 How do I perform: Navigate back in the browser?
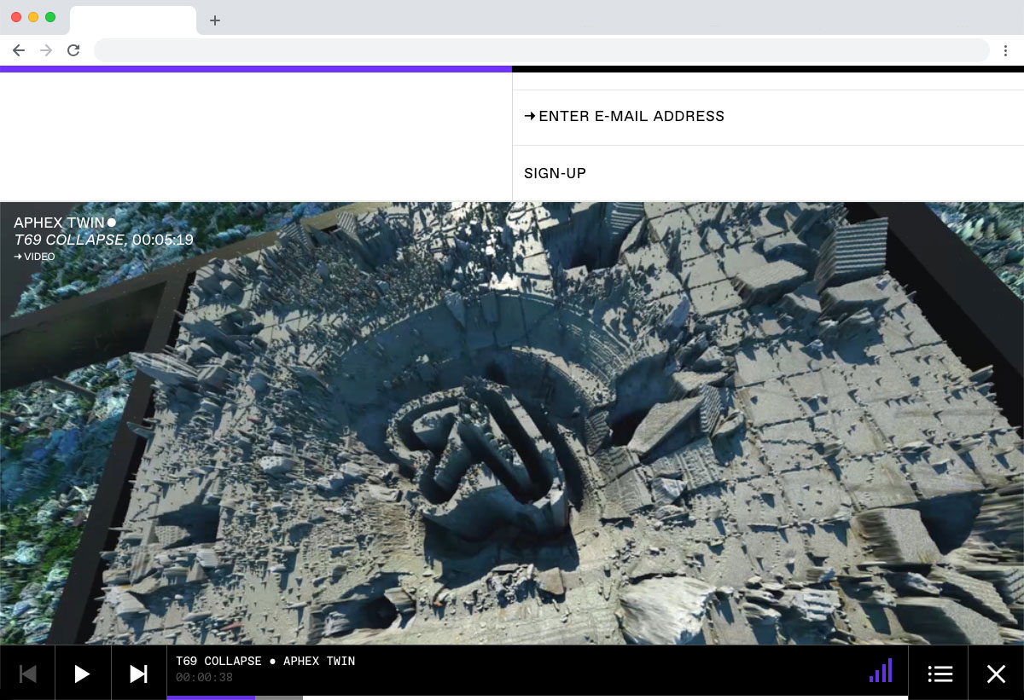pos(19,50)
